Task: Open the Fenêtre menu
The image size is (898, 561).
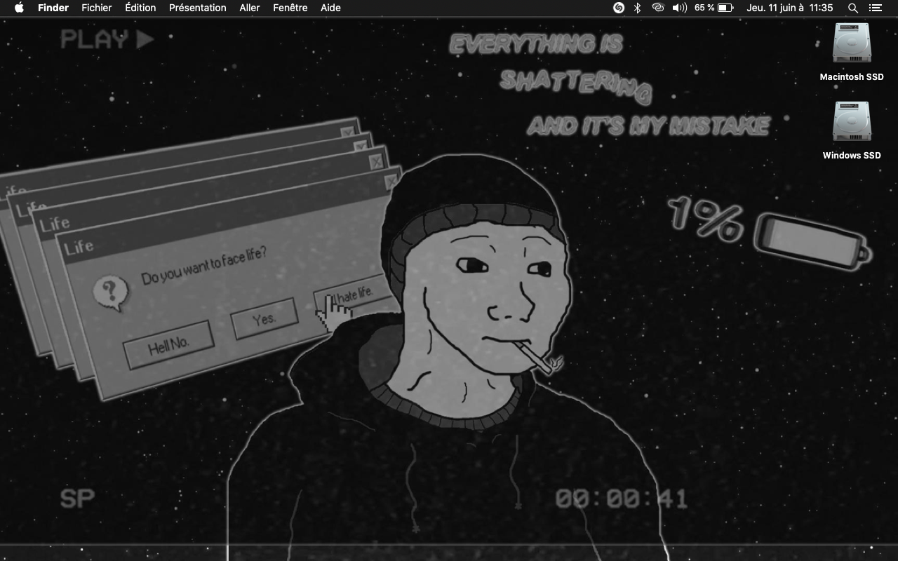Action: tap(290, 8)
